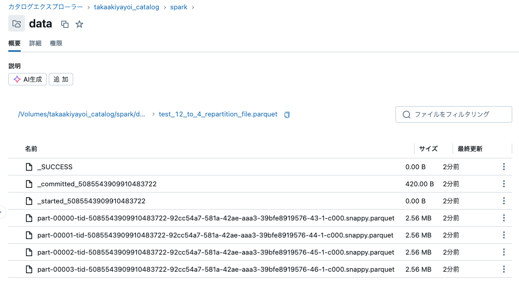The width and height of the screenshot is (519, 281).
Task: Select the part-00003-tid snappy.parquet file name
Action: [x=216, y=270]
